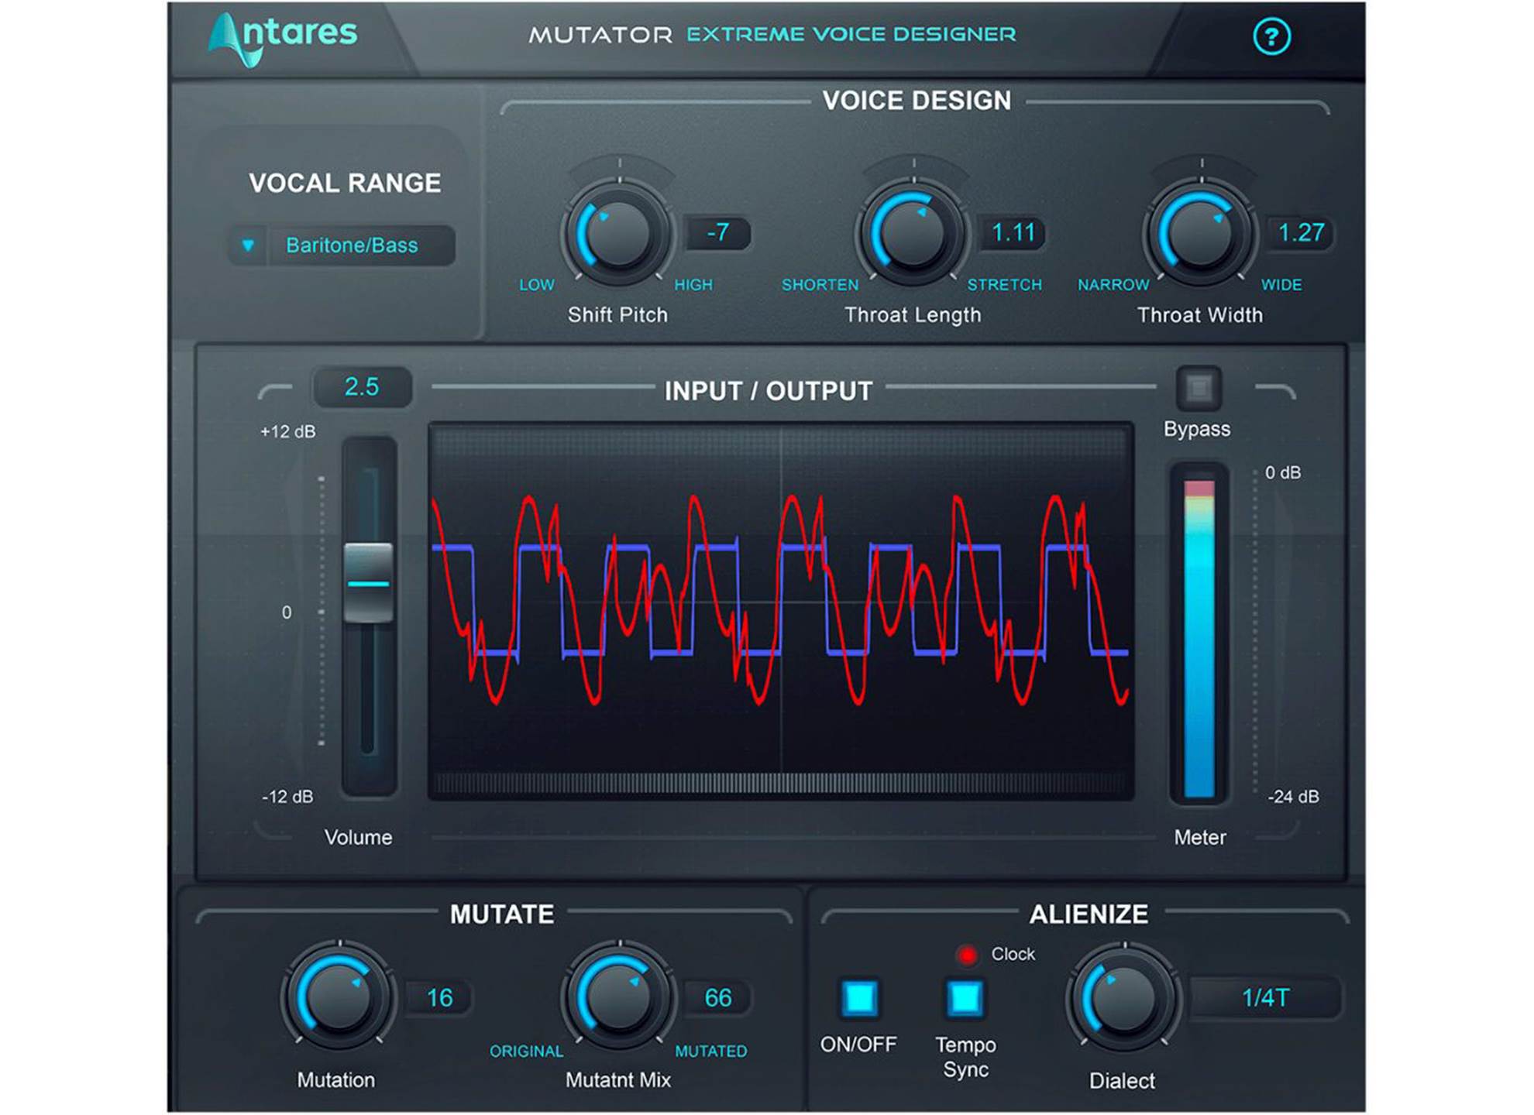
Task: Click the SHORTEN label
Action: coord(820,285)
